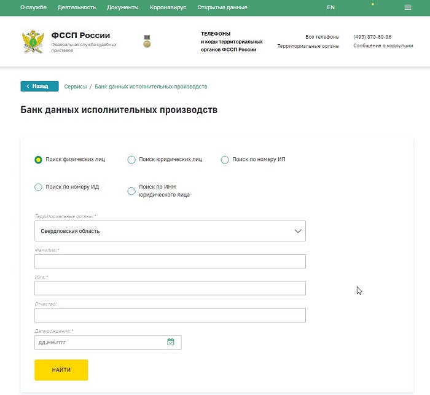430x395 pixels.
Task: Open the calendar date picker icon
Action: click(x=171, y=342)
